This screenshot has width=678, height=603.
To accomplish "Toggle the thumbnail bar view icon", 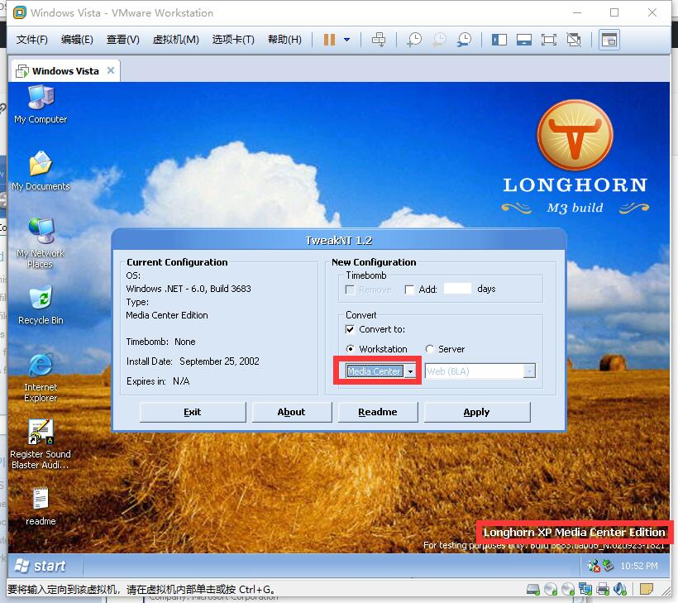I will (x=524, y=40).
